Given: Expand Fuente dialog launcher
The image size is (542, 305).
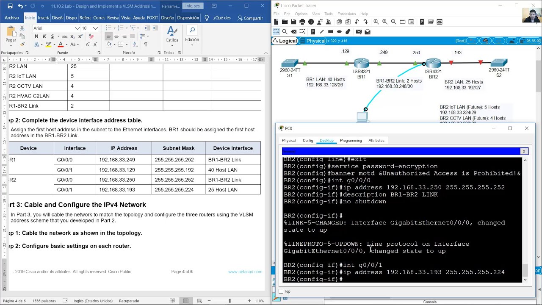Looking at the screenshot, I should point(99,53).
